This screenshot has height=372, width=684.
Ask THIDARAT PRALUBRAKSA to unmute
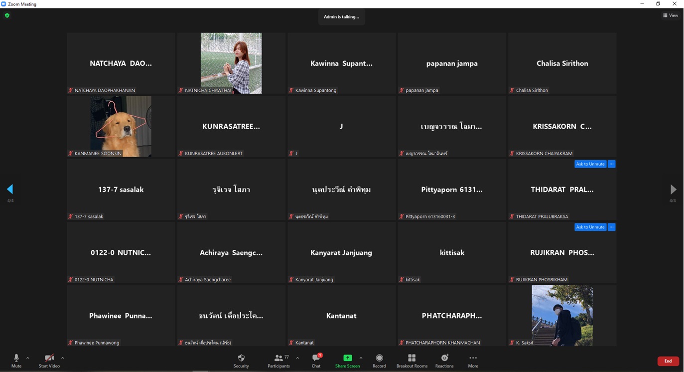(590, 164)
